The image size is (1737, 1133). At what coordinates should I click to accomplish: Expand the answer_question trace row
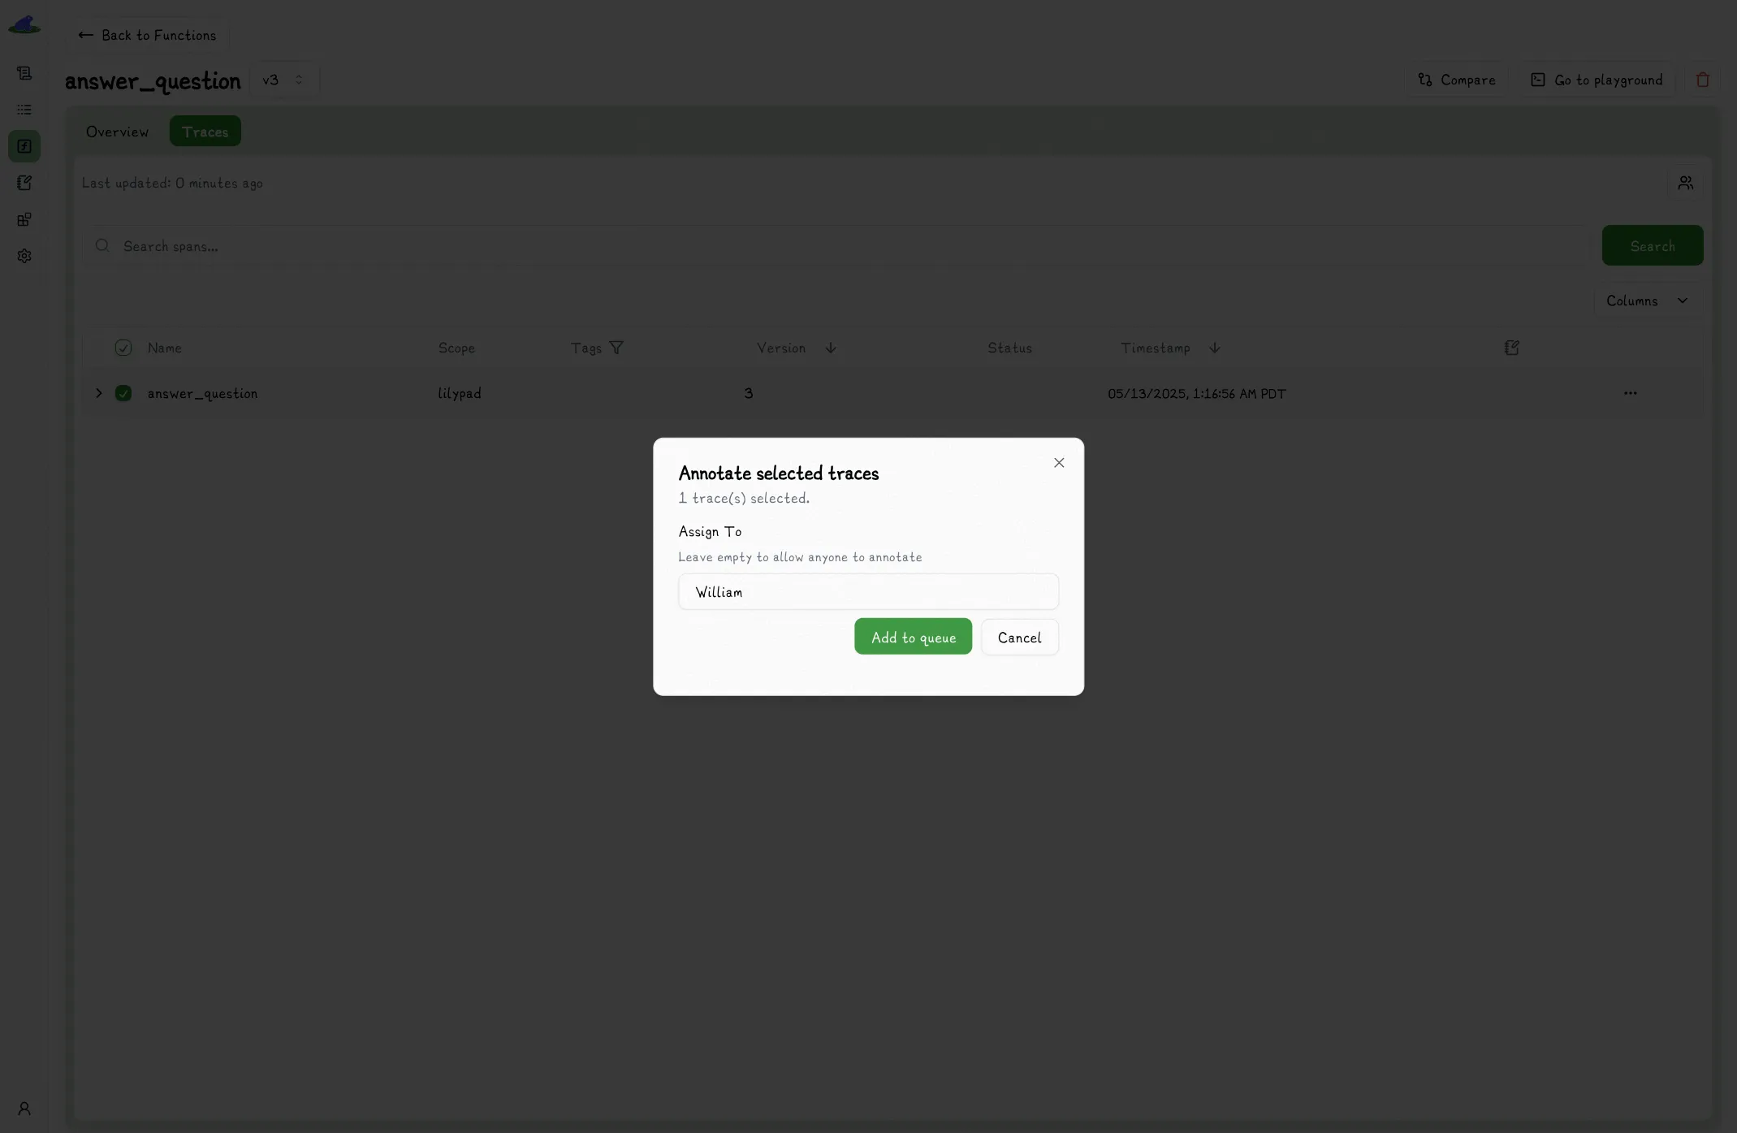98,393
